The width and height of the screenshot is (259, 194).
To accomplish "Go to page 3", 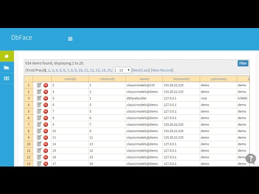I will (x=53, y=70).
